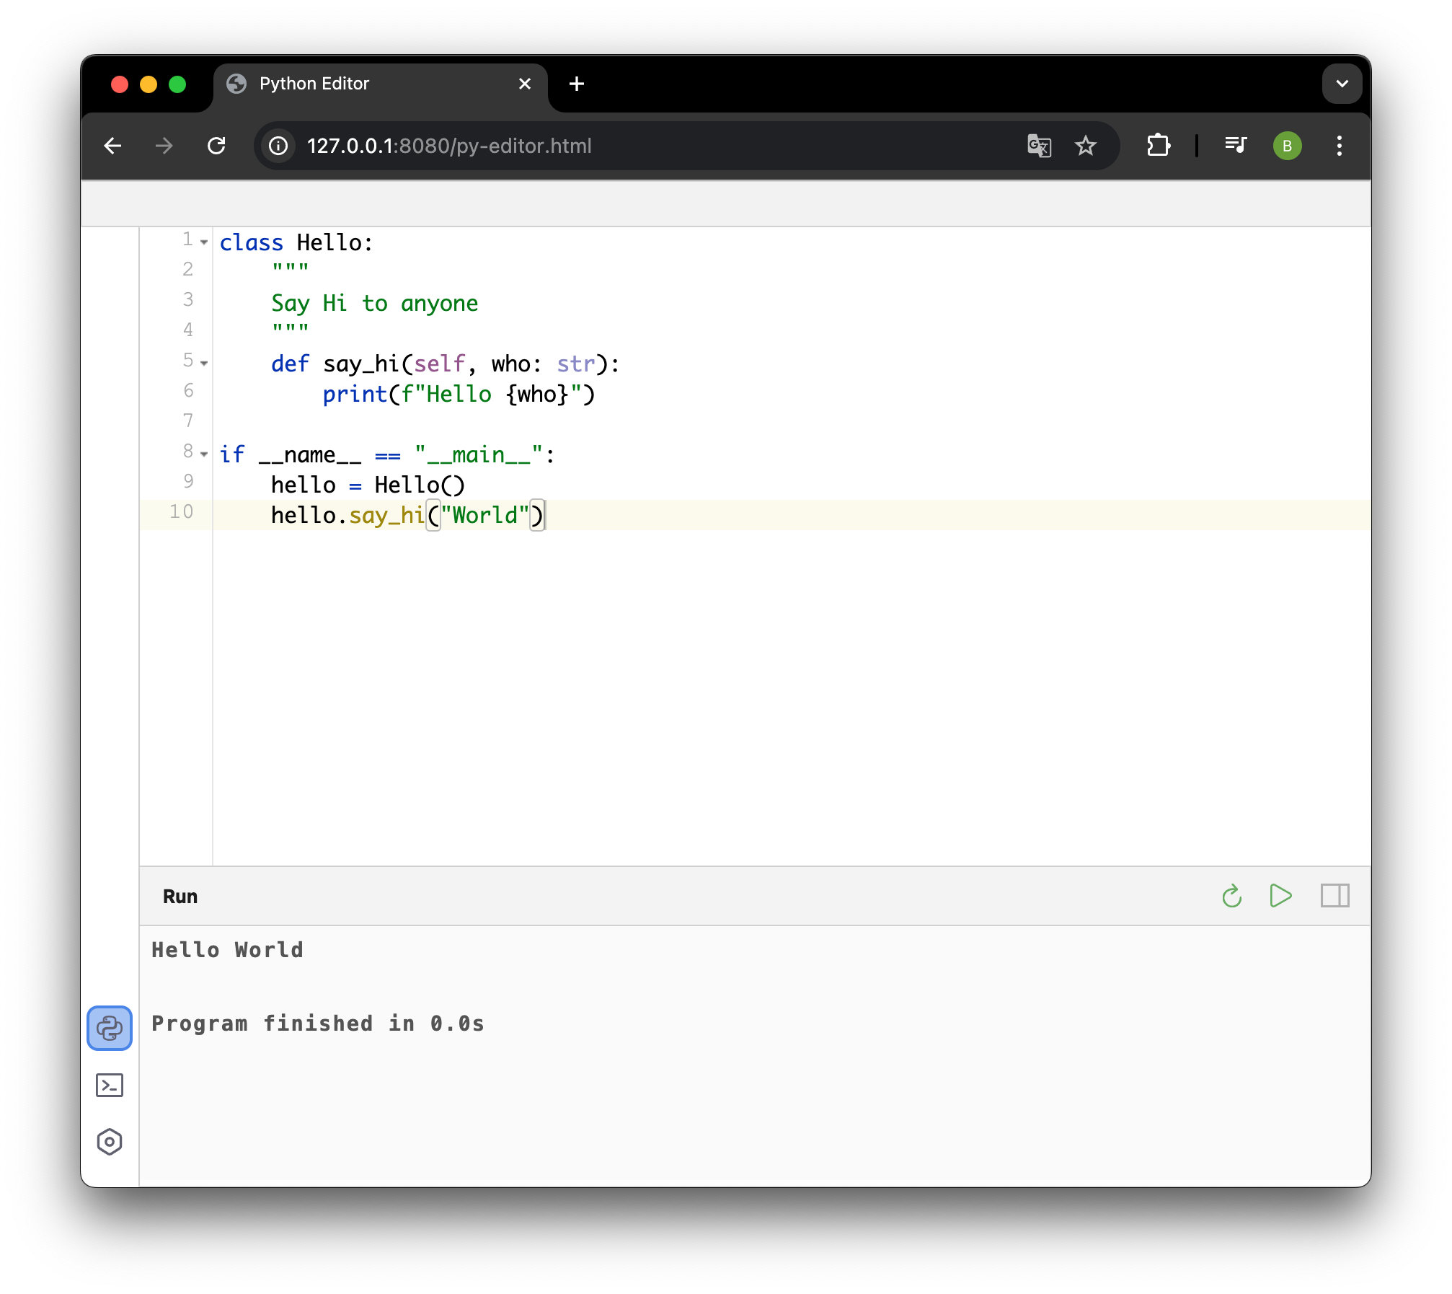Expand the tab search dropdown chevron

pyautogui.click(x=1342, y=84)
